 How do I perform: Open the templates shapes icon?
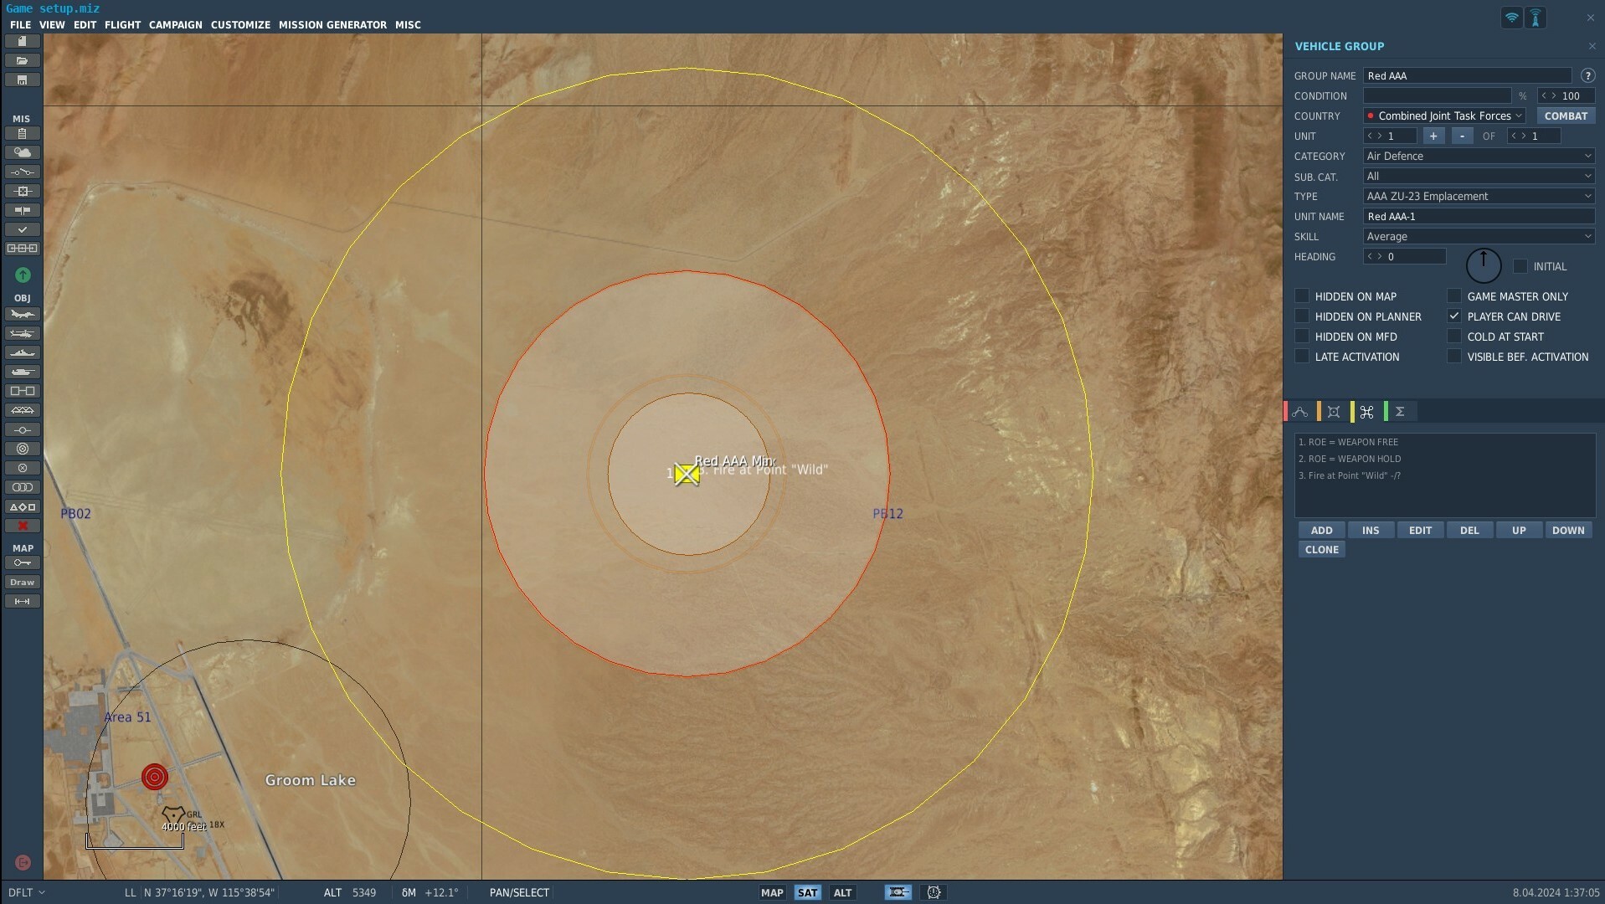(23, 506)
